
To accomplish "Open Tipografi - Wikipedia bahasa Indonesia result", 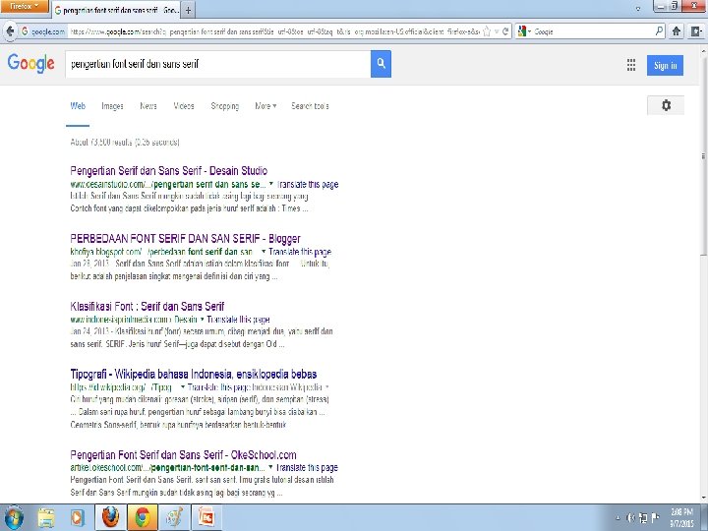I will point(194,374).
